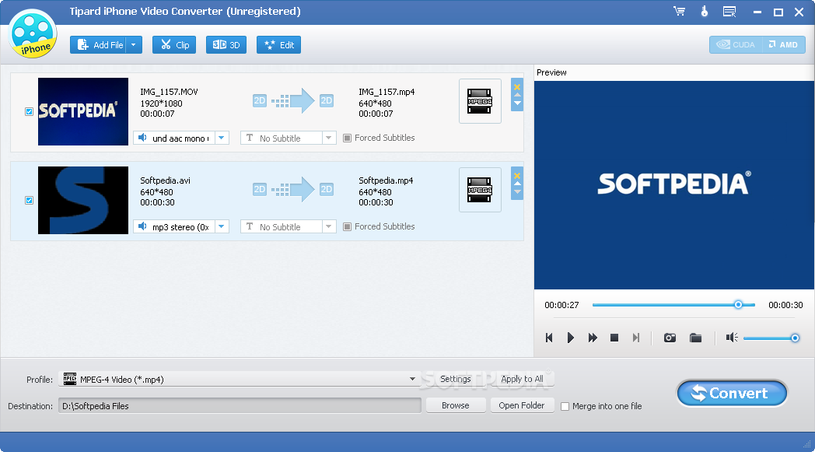Screen dimensions: 815x452
Task: Open the shopping cart purchase icon
Action: click(680, 12)
